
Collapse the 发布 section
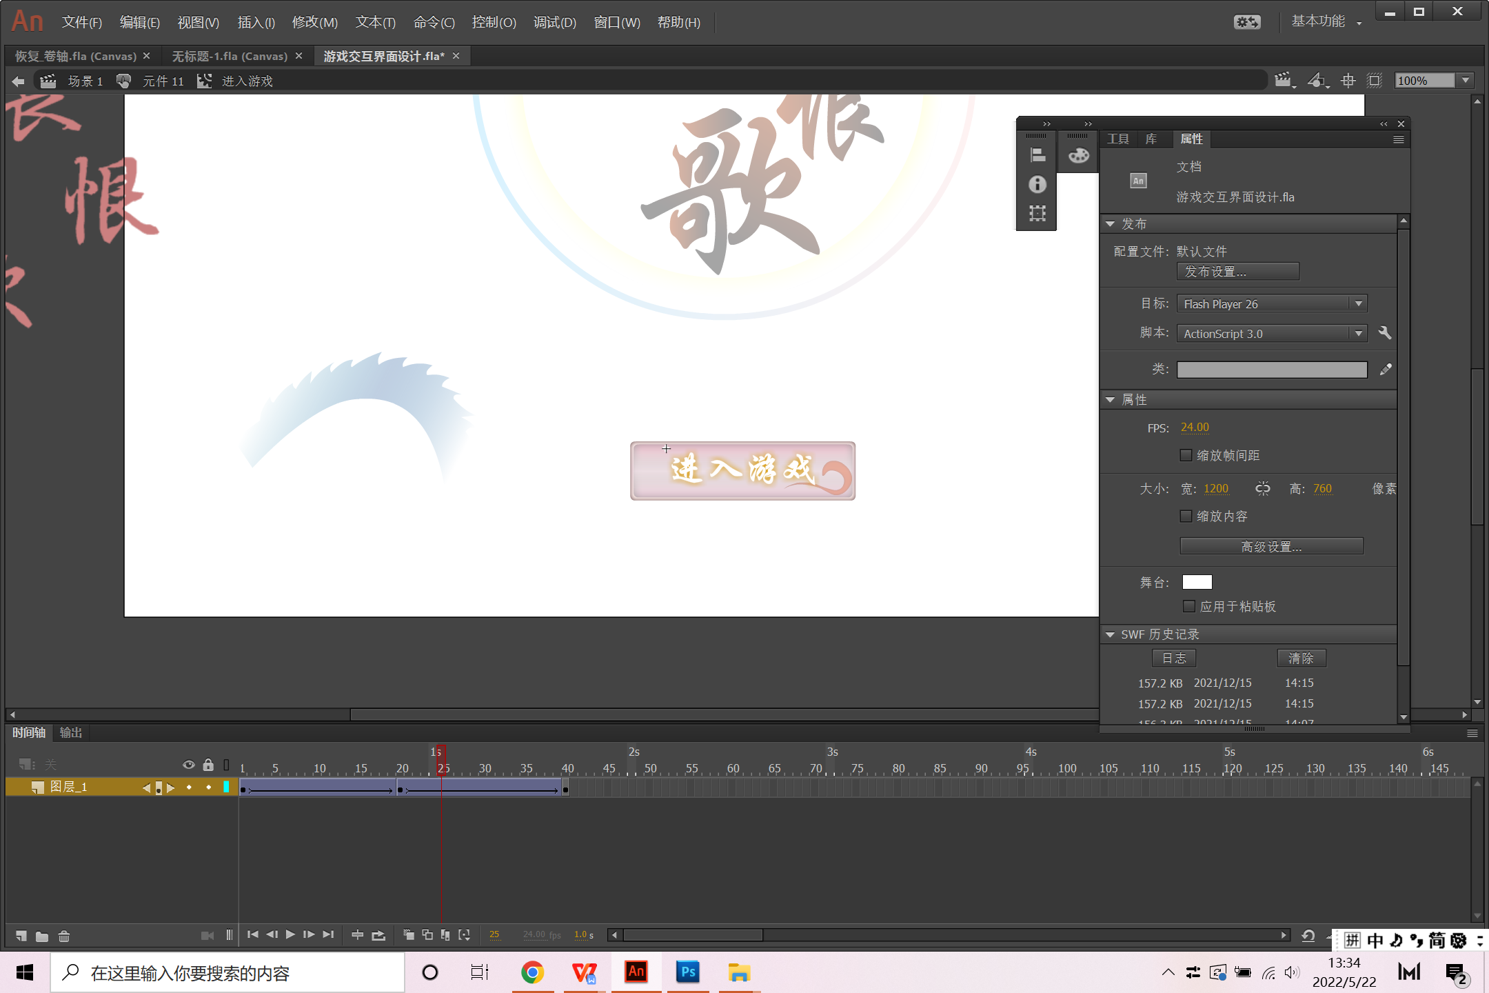point(1110,224)
